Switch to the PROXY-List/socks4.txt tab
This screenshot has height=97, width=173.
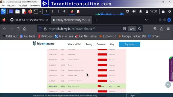29,20
